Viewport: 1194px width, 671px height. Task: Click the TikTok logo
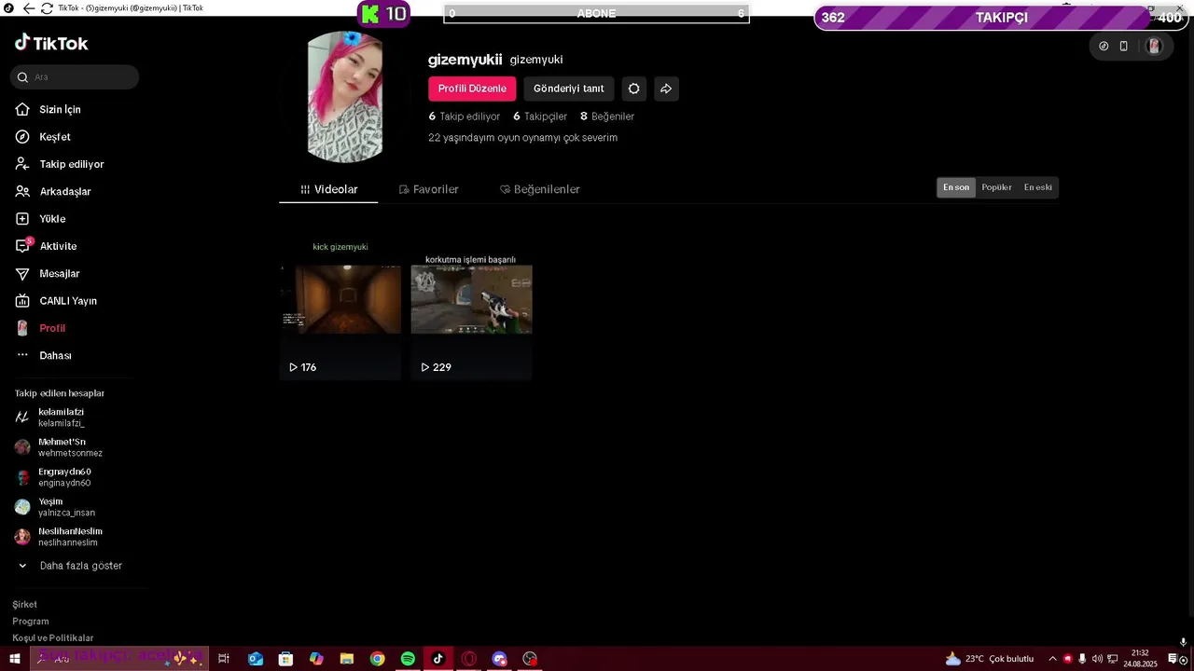click(51, 43)
